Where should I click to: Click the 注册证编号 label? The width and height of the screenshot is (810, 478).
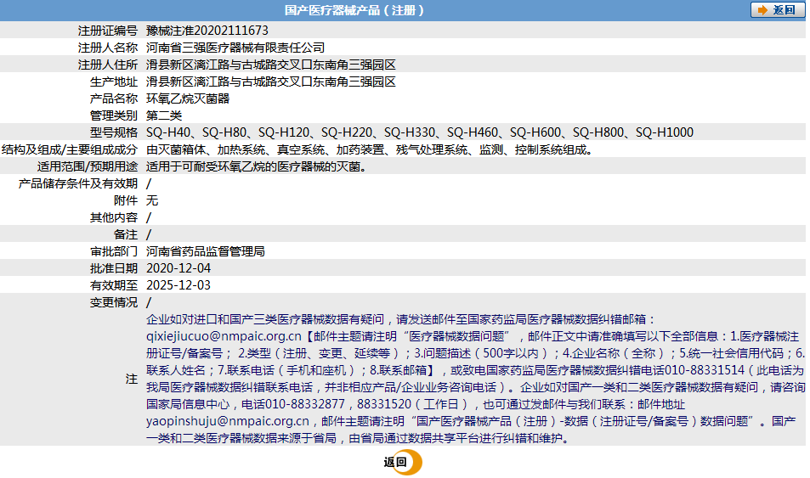(107, 31)
